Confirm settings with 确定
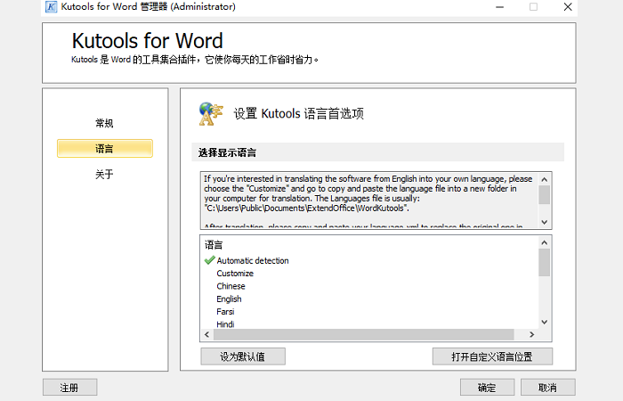Viewport: 623px width, 401px height. point(487,388)
